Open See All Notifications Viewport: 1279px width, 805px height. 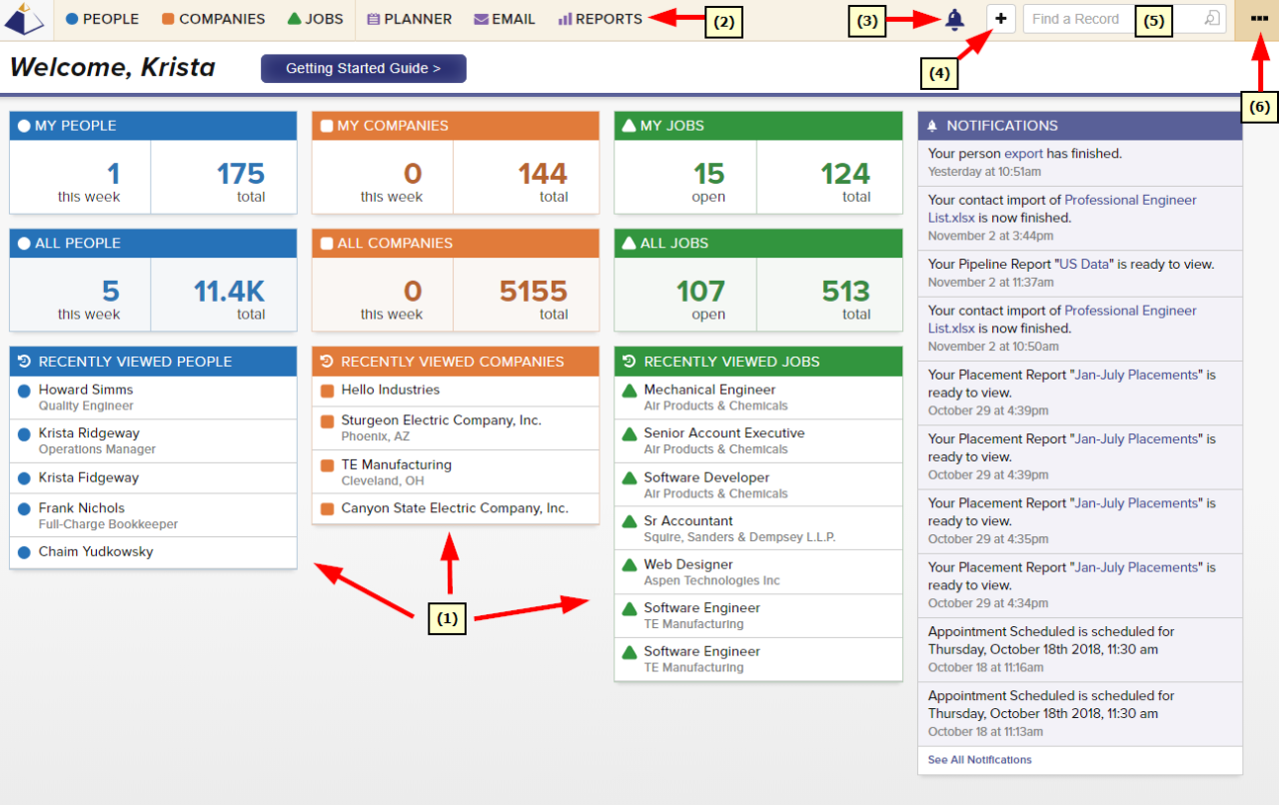click(979, 759)
